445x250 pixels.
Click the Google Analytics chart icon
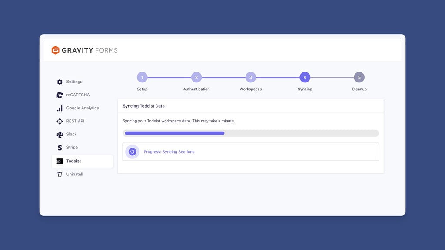(x=60, y=108)
